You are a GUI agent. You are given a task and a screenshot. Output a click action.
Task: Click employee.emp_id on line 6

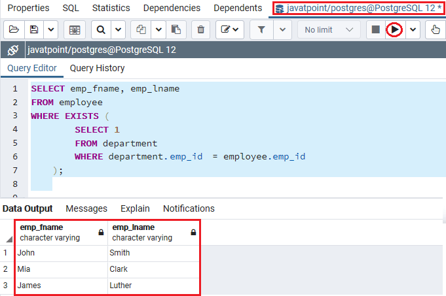point(264,157)
